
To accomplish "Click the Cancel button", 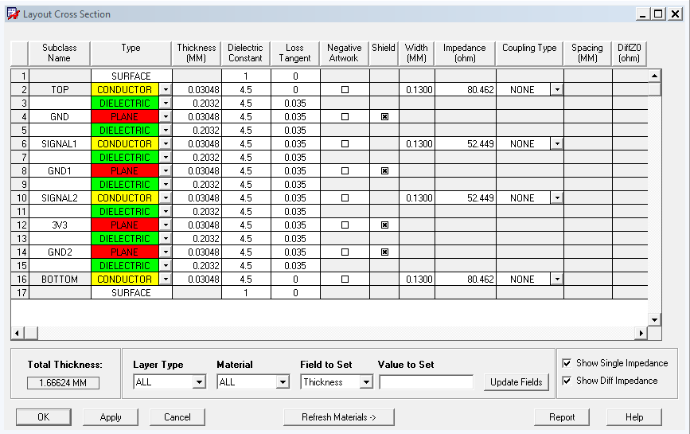I will (x=177, y=417).
